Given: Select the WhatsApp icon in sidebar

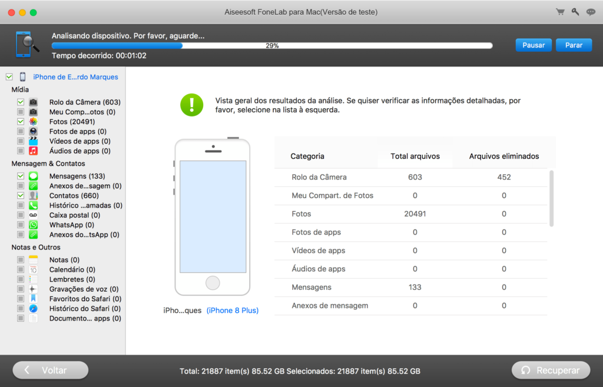Looking at the screenshot, I should pos(34,225).
